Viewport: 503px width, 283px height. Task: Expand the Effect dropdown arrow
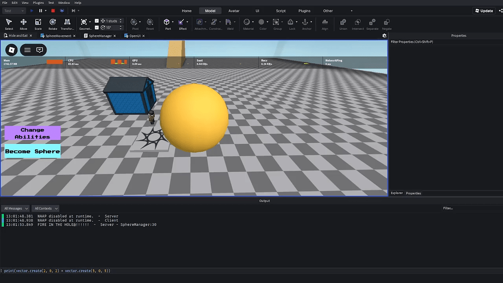[187, 22]
